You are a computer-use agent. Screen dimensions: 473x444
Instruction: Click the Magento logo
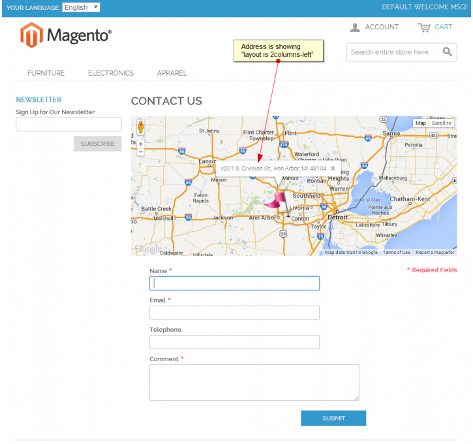(66, 35)
